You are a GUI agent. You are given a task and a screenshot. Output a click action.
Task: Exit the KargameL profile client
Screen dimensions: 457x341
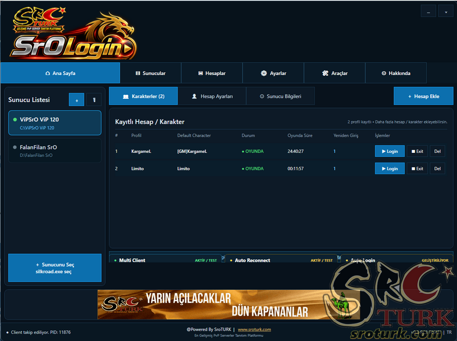(x=417, y=151)
